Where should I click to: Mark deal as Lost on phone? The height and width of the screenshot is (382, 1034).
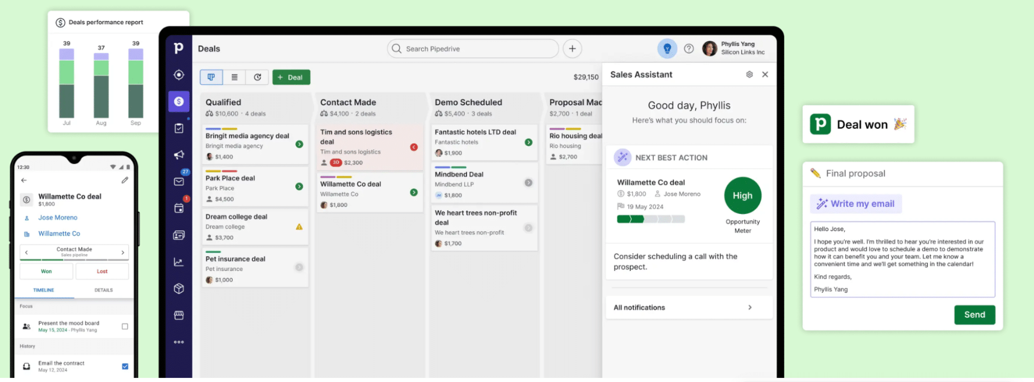(x=102, y=271)
